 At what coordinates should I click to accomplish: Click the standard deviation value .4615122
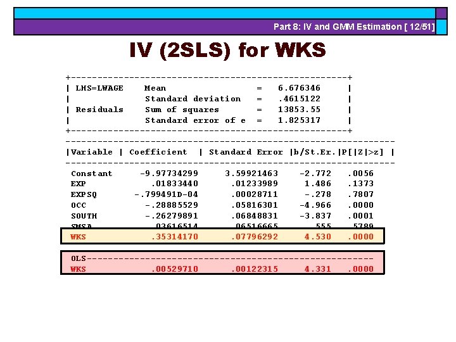click(299, 99)
